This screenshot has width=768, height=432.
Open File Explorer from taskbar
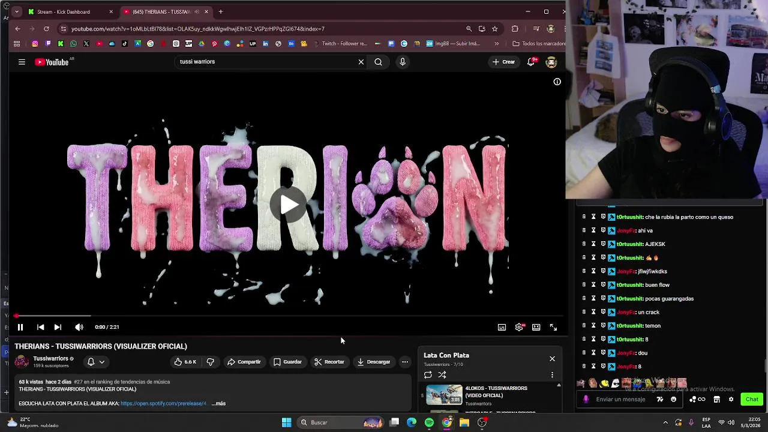click(464, 422)
